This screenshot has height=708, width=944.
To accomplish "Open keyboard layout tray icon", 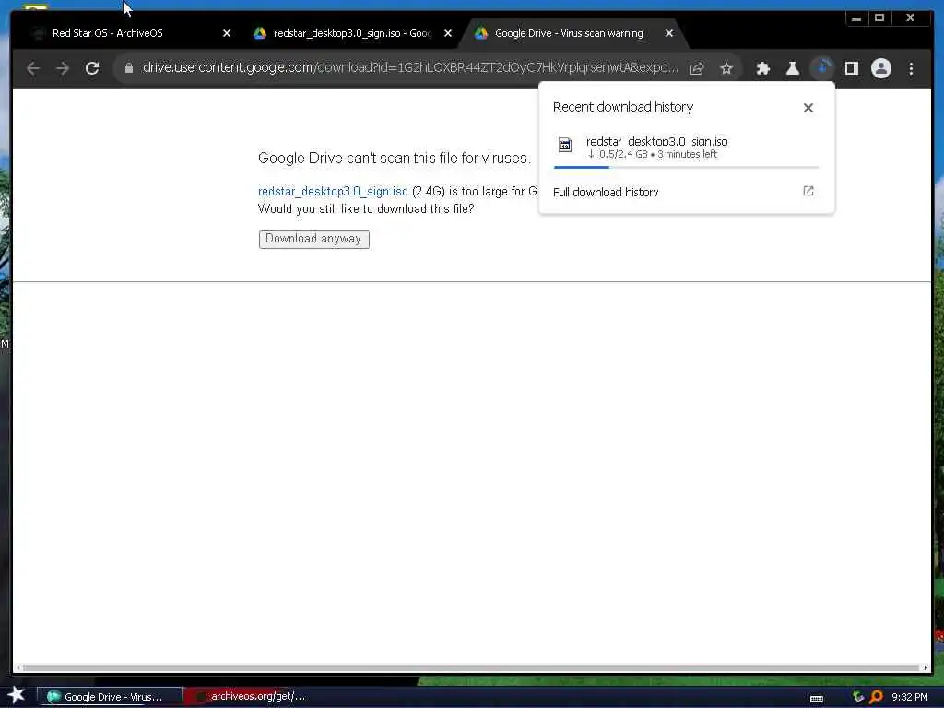I will (x=817, y=698).
